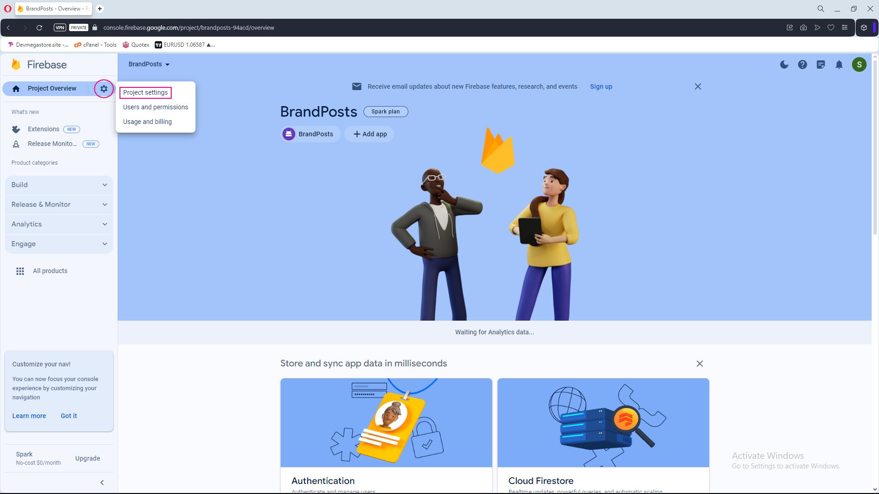Expand the Build category
Screen dimensions: 879x494
coord(59,185)
